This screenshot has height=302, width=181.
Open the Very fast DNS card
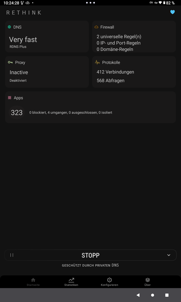pyautogui.click(x=47, y=40)
